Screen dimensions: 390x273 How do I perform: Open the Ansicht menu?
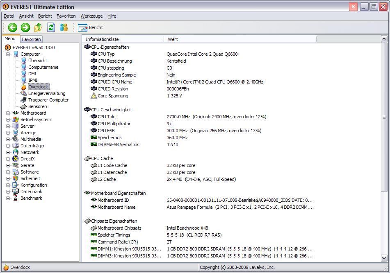(26, 16)
